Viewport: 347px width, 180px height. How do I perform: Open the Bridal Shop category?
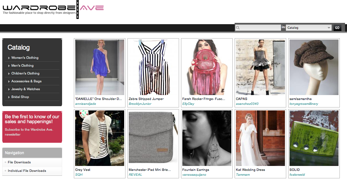tap(20, 97)
